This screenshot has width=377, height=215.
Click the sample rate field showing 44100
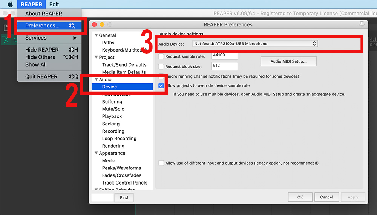click(225, 55)
